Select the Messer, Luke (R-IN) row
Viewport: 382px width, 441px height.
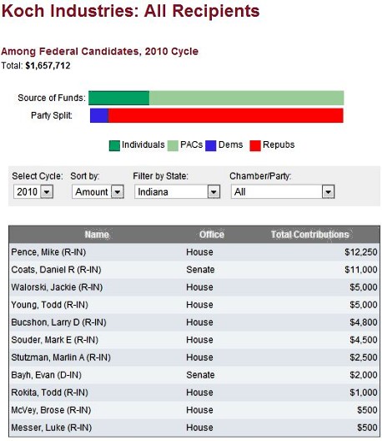pyautogui.click(x=194, y=428)
